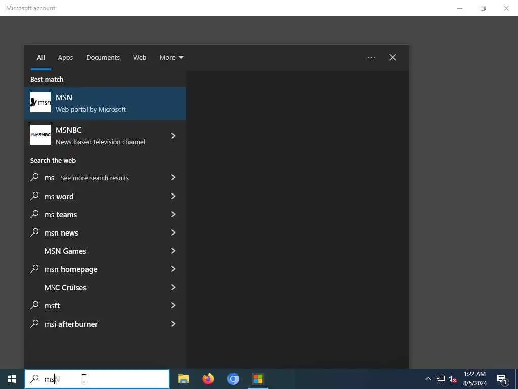This screenshot has width=518, height=389.
Task: Switch to the Web search tab
Action: coord(140,58)
